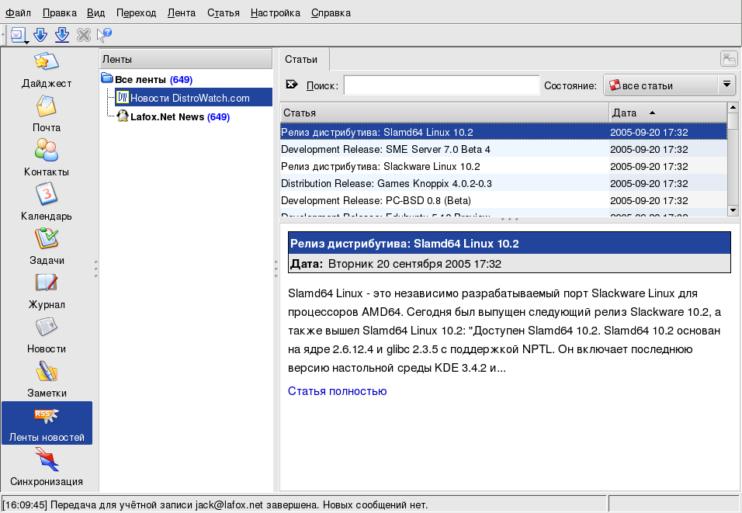Screen dimensions: 742x513
Task: Select the SME Server 7.0 Beta 4 article row
Action: click(504, 149)
